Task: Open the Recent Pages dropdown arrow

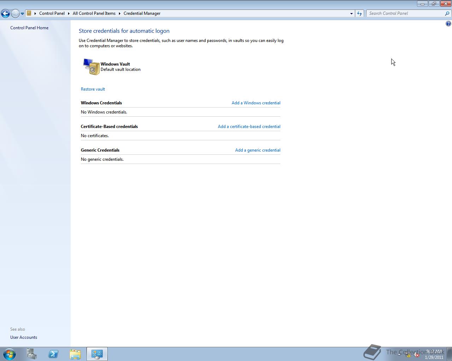Action: (22, 14)
